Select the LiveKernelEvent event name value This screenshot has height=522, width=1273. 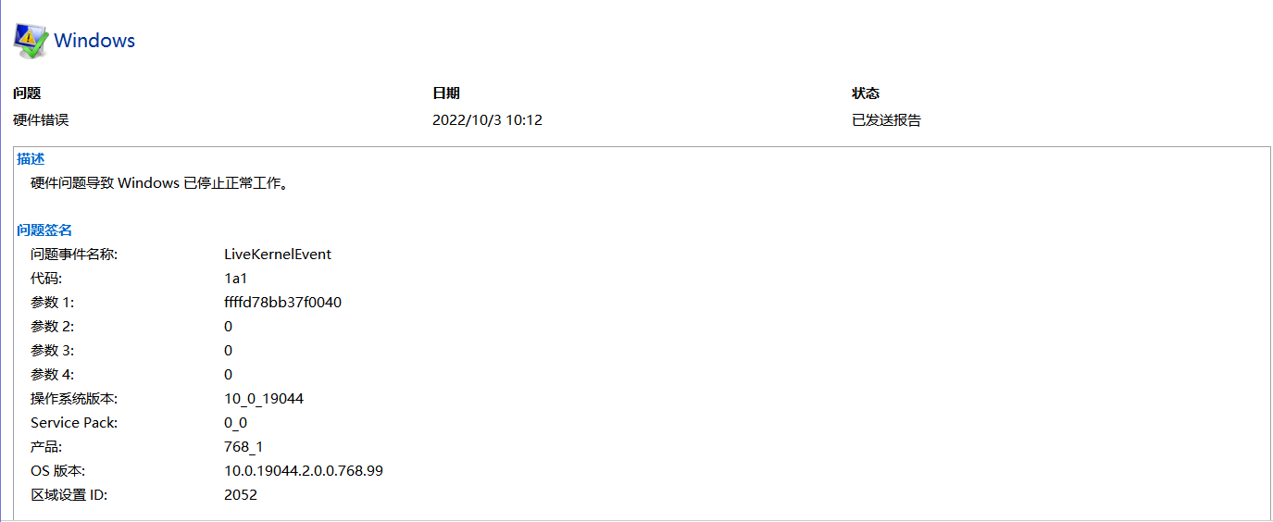point(278,255)
